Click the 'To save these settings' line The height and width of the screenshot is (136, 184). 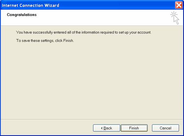click(x=45, y=41)
